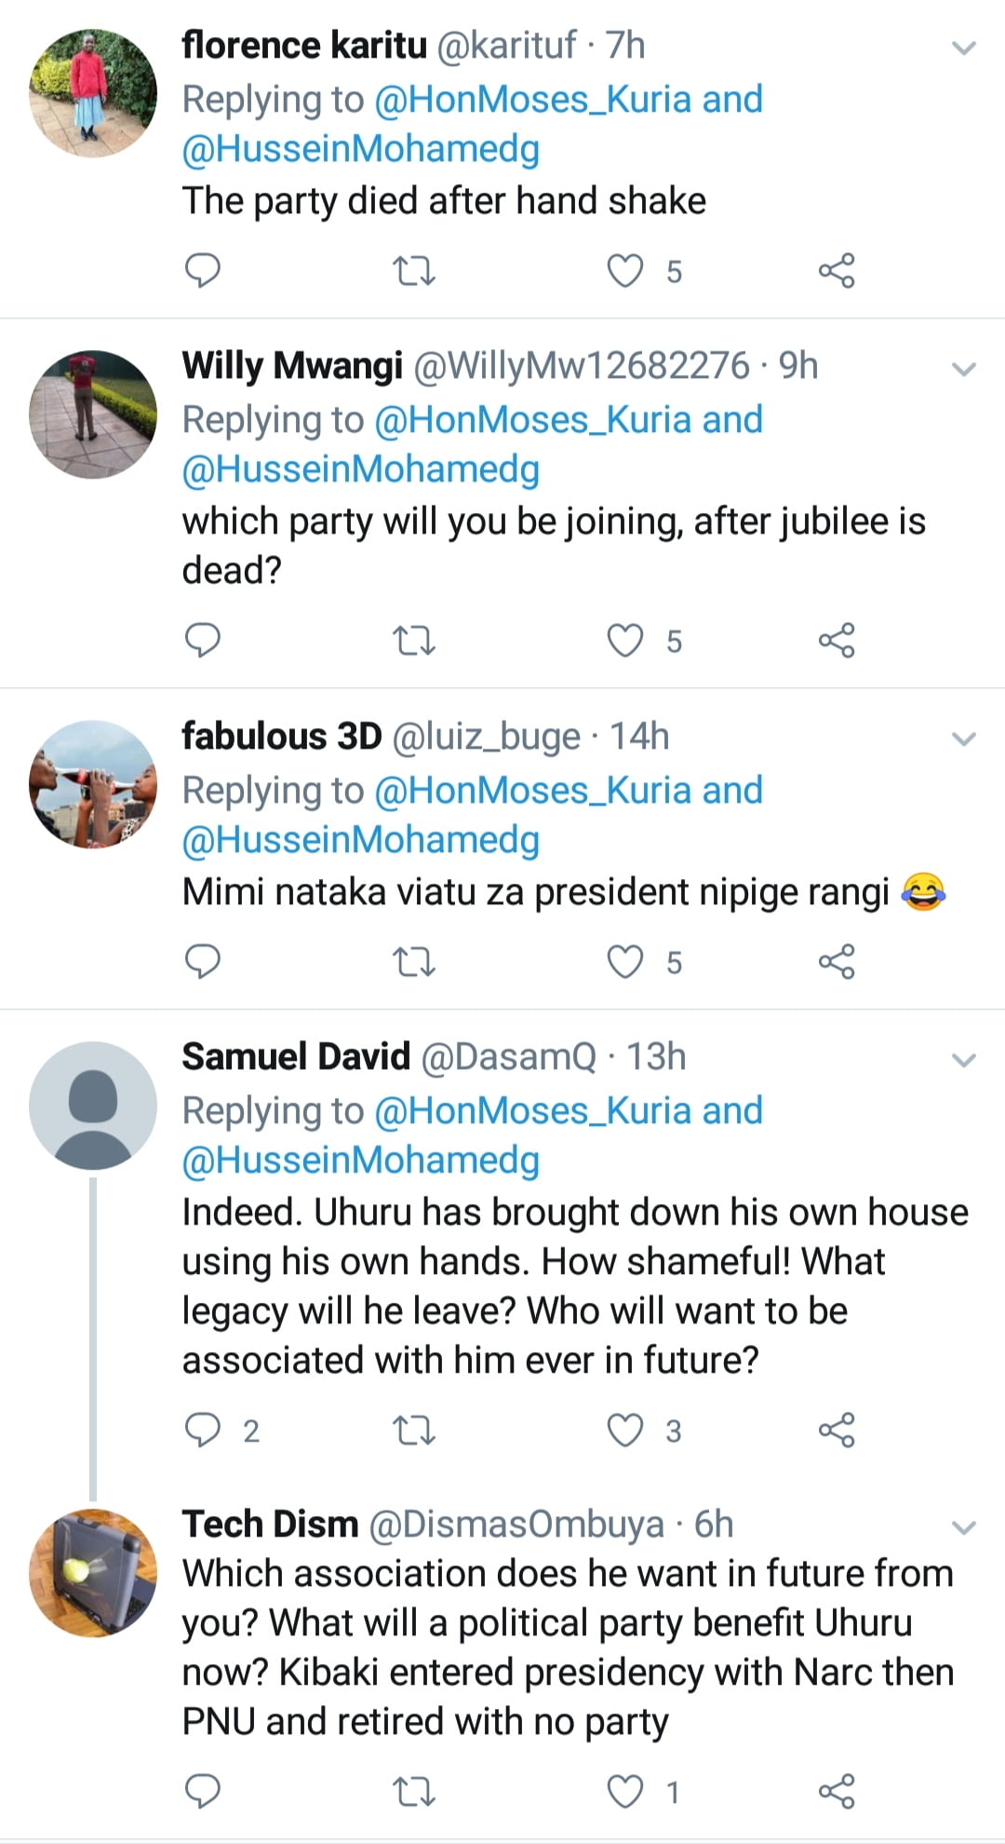Share Willy Mwangi's tweet
The width and height of the screenshot is (1005, 1844).
[836, 641]
